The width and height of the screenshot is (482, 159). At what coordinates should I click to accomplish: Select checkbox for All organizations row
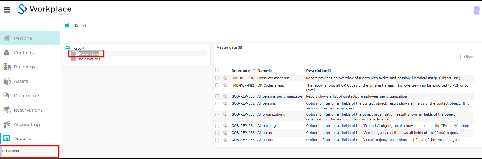pyautogui.click(x=217, y=115)
